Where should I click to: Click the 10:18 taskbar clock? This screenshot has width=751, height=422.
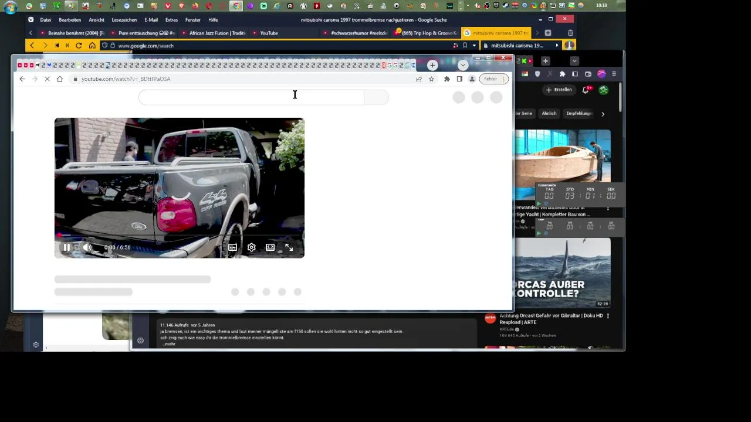(601, 5)
